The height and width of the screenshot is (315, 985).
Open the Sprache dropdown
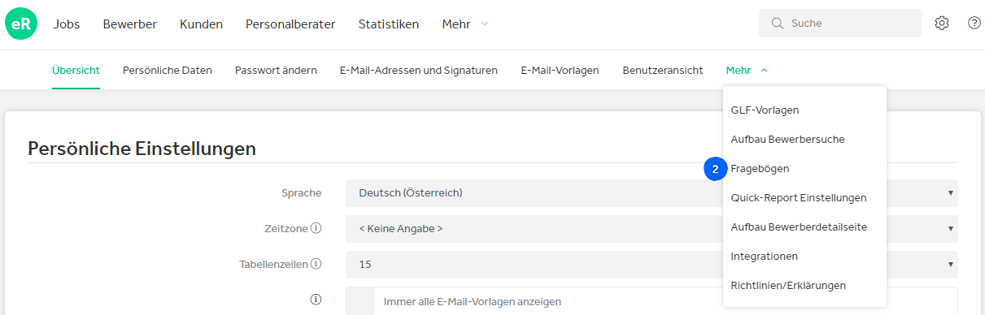[652, 193]
